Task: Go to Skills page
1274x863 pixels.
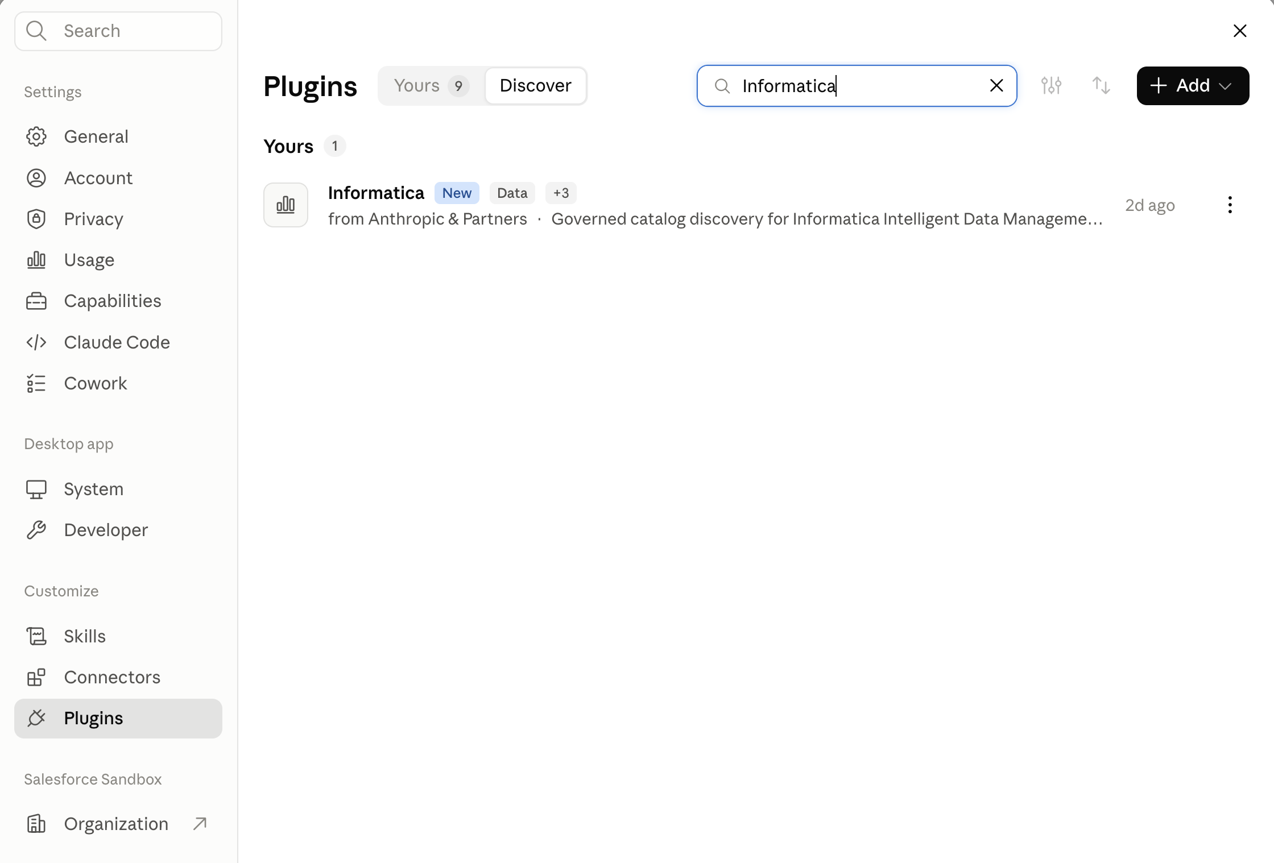Action: pyautogui.click(x=118, y=636)
